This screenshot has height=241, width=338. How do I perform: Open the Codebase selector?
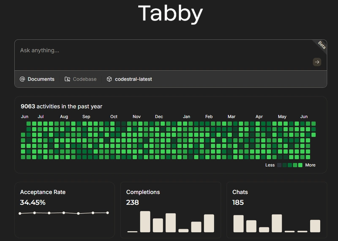80,79
